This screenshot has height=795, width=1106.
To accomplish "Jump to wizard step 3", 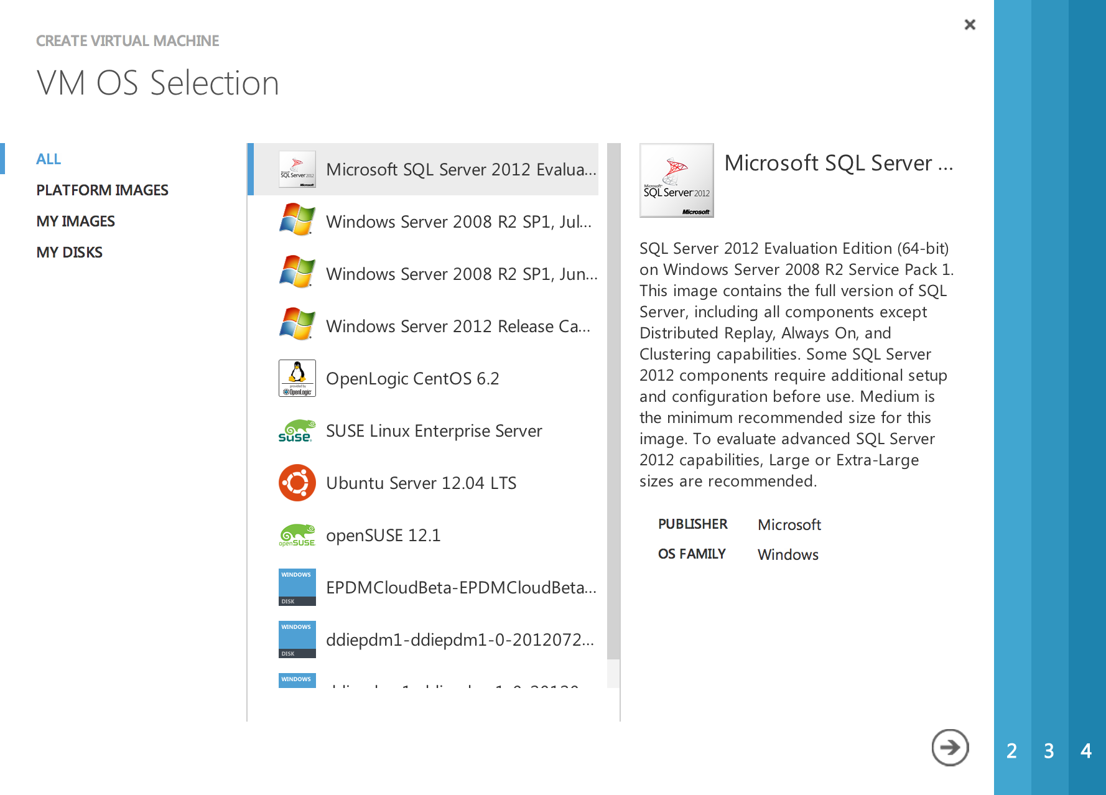I will (1050, 751).
